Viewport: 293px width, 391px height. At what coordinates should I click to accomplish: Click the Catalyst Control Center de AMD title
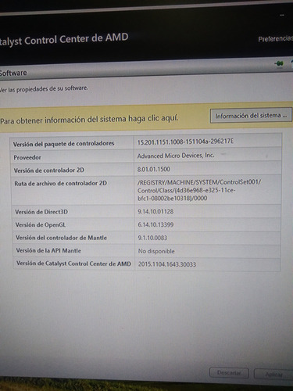coord(64,39)
